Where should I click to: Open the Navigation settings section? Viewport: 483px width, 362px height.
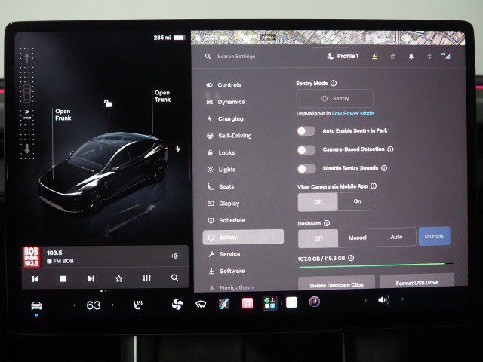click(231, 288)
